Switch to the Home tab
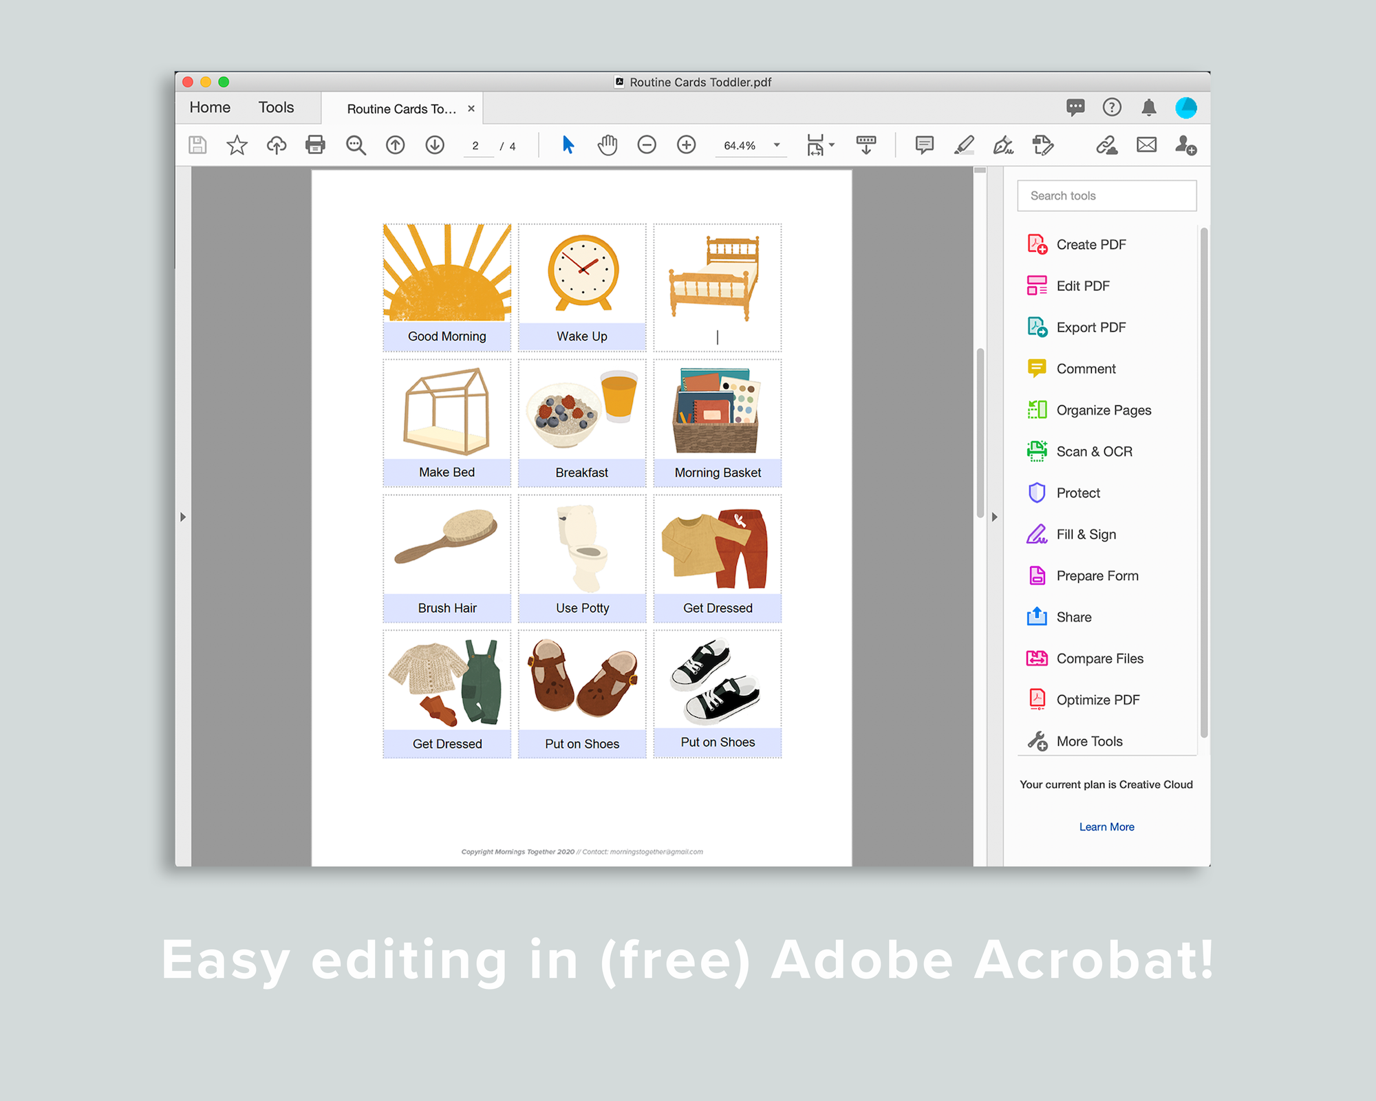This screenshot has width=1376, height=1101. [x=210, y=107]
